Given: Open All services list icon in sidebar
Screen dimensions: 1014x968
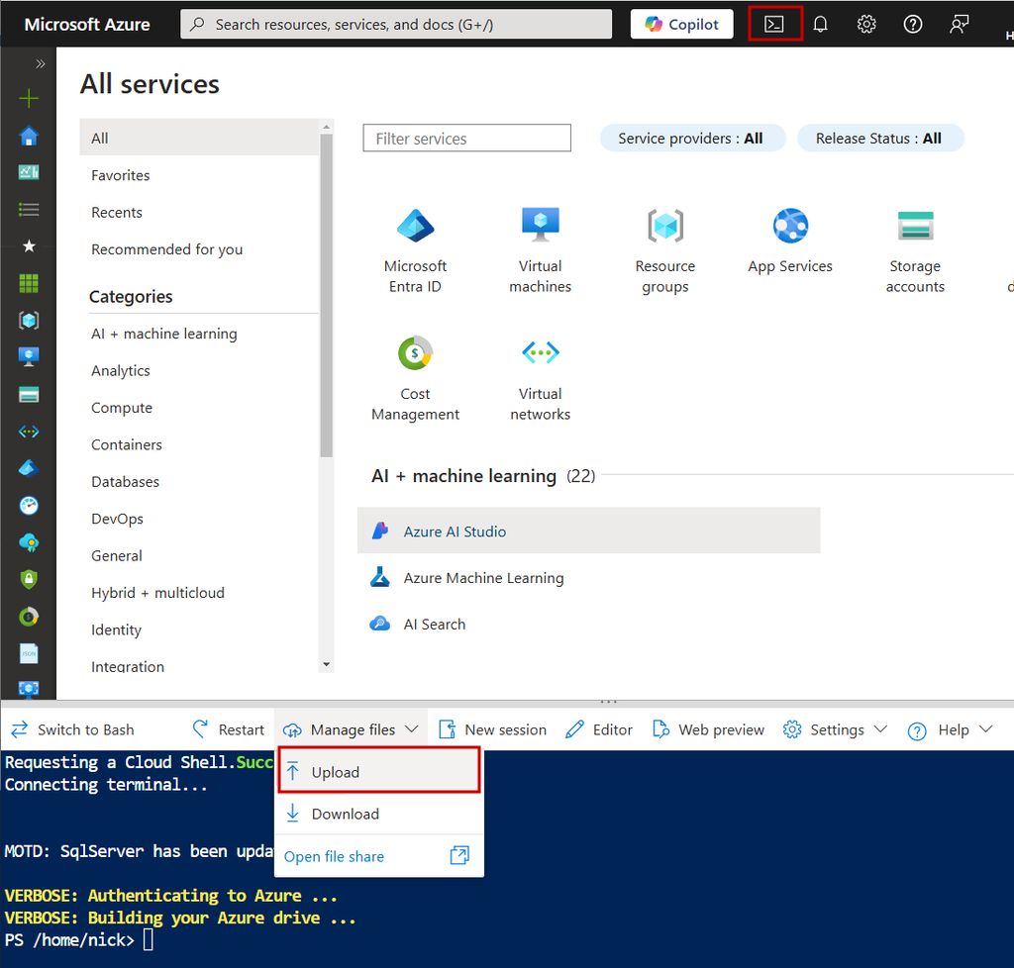Looking at the screenshot, I should pos(29,210).
